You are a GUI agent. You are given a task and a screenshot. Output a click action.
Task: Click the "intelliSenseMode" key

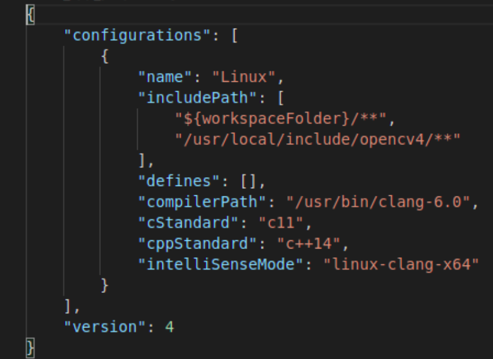coord(220,264)
